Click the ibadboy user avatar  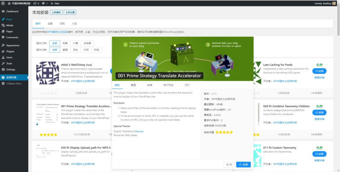(334, 3)
